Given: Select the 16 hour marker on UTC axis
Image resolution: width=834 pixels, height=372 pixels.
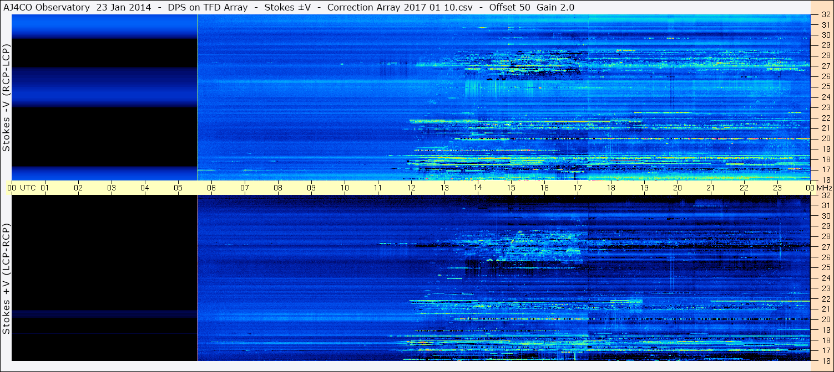Looking at the screenshot, I should click(544, 188).
